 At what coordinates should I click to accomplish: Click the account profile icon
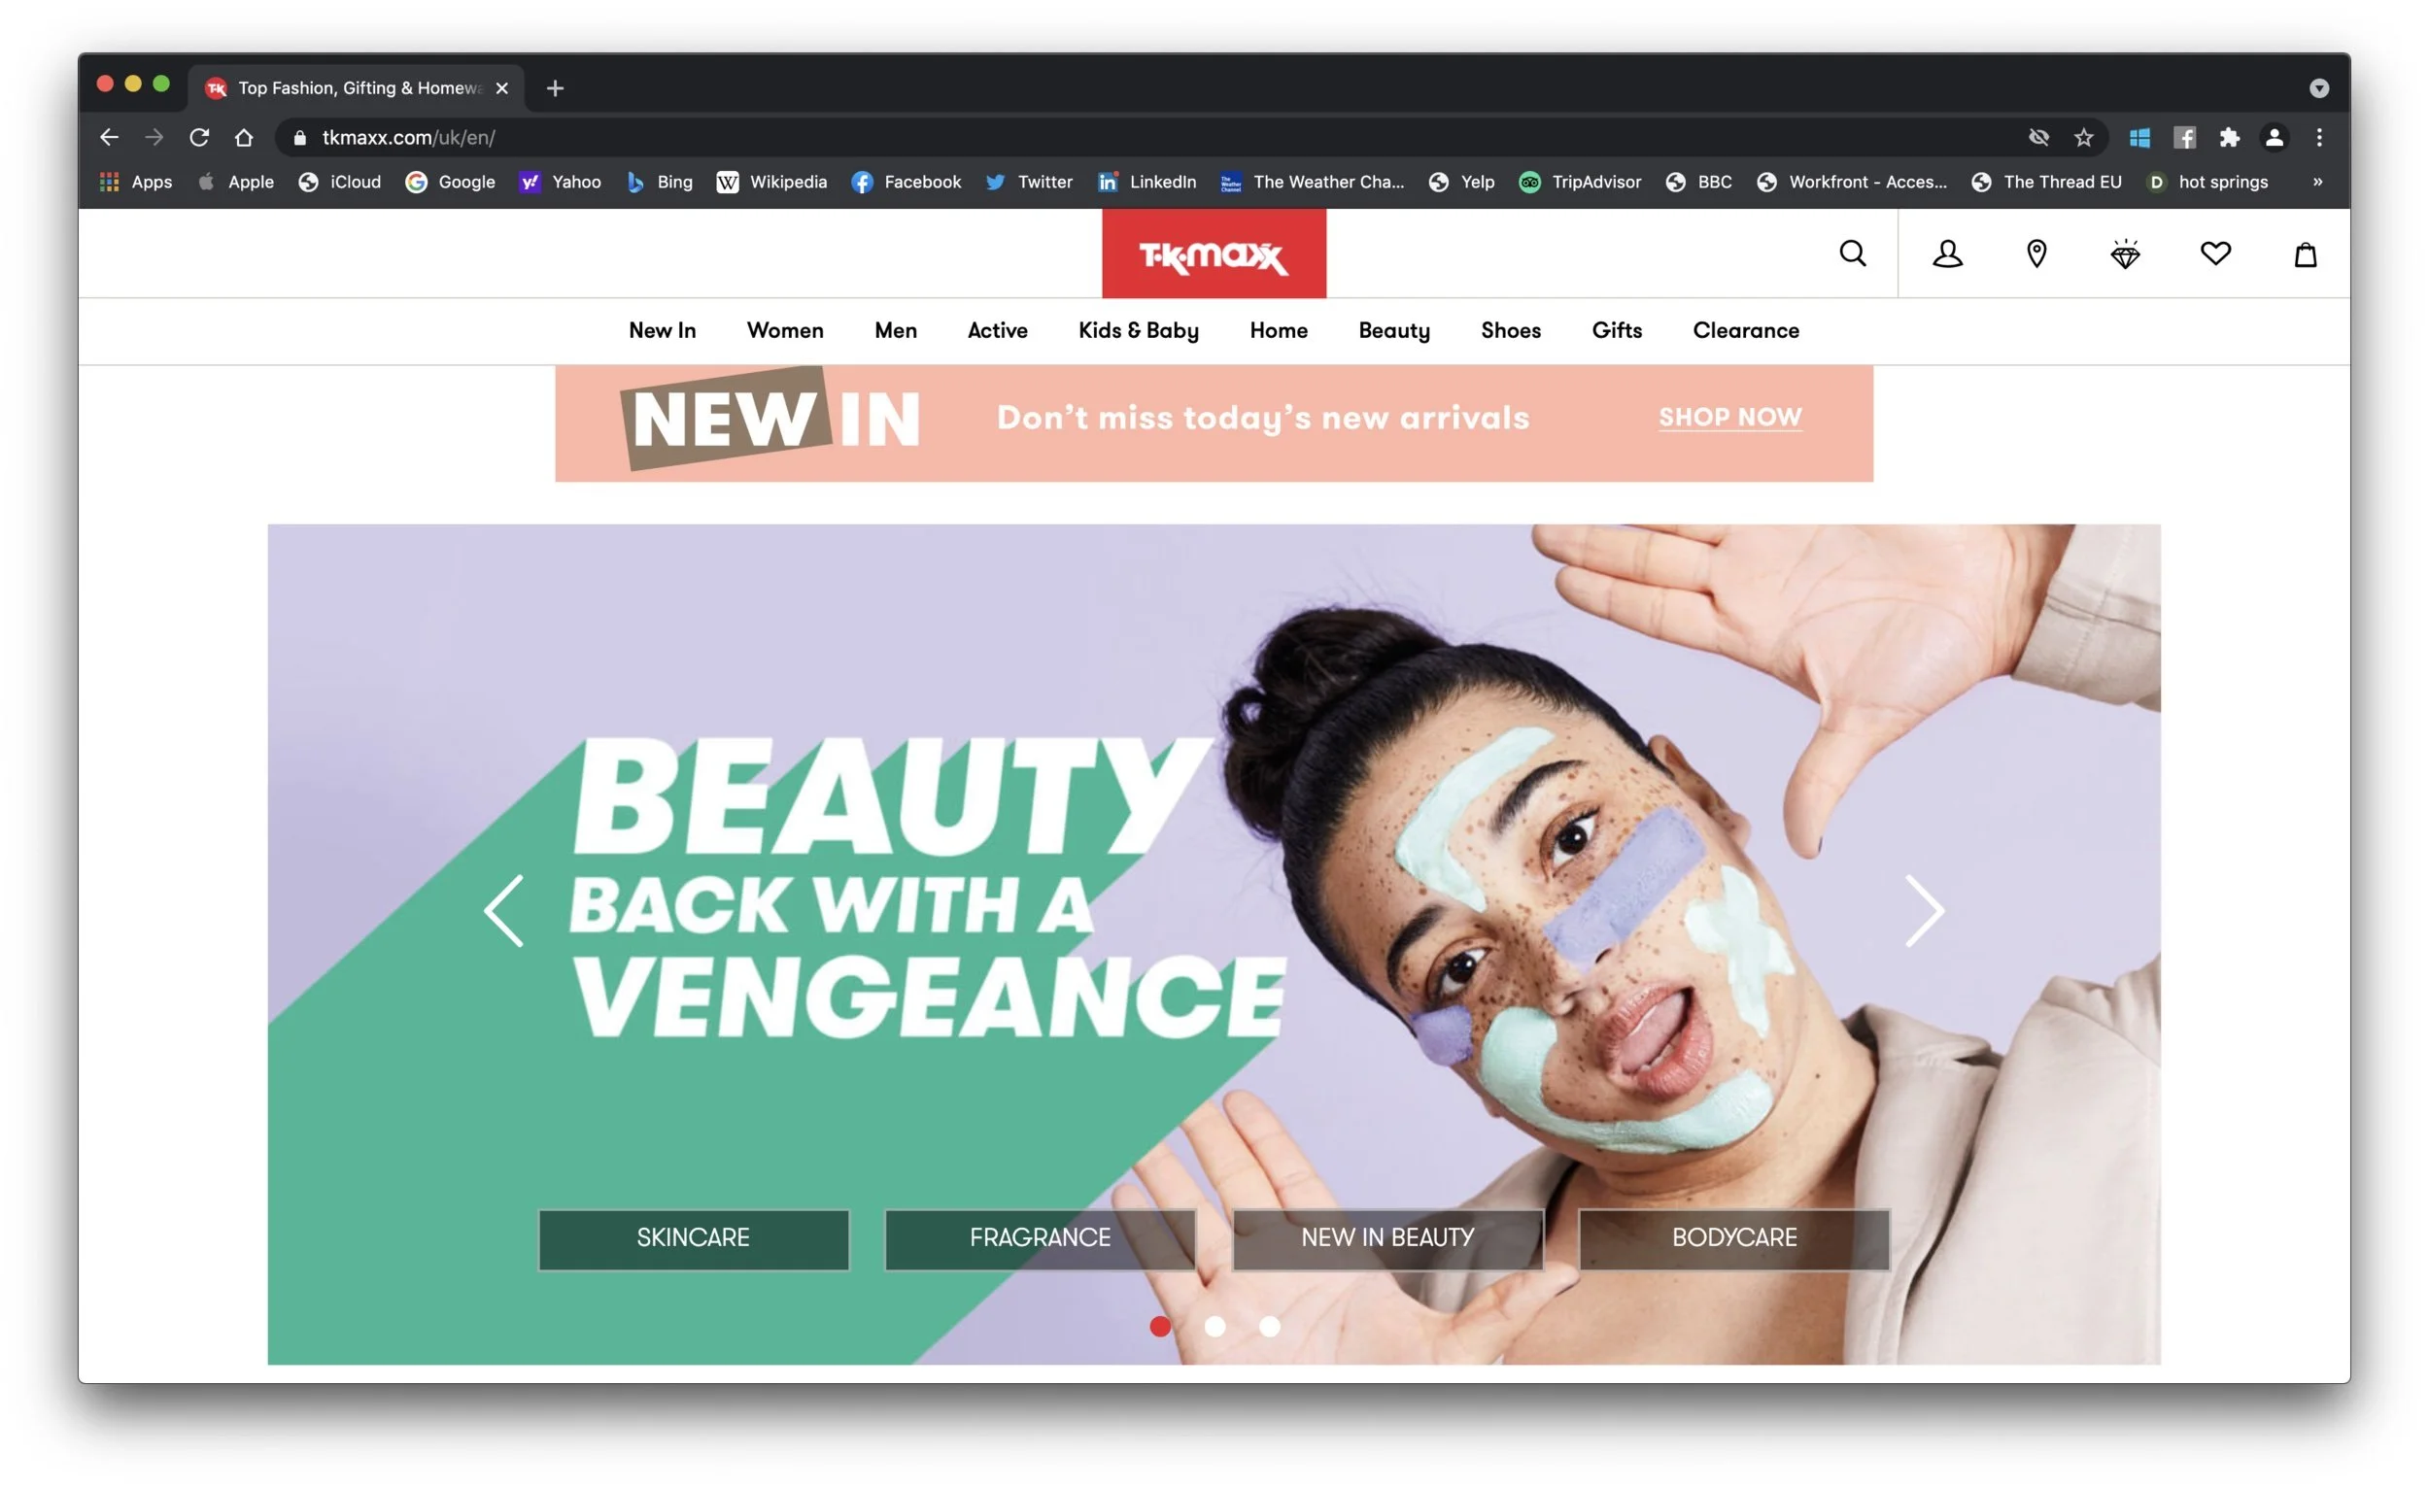[1947, 254]
